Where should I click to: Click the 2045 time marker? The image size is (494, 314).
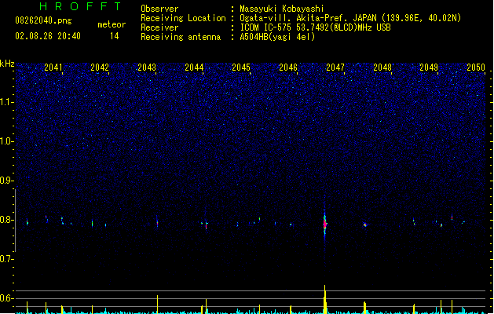pos(241,68)
